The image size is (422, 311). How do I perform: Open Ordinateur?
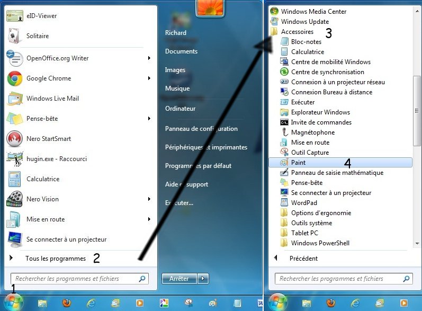(x=180, y=109)
